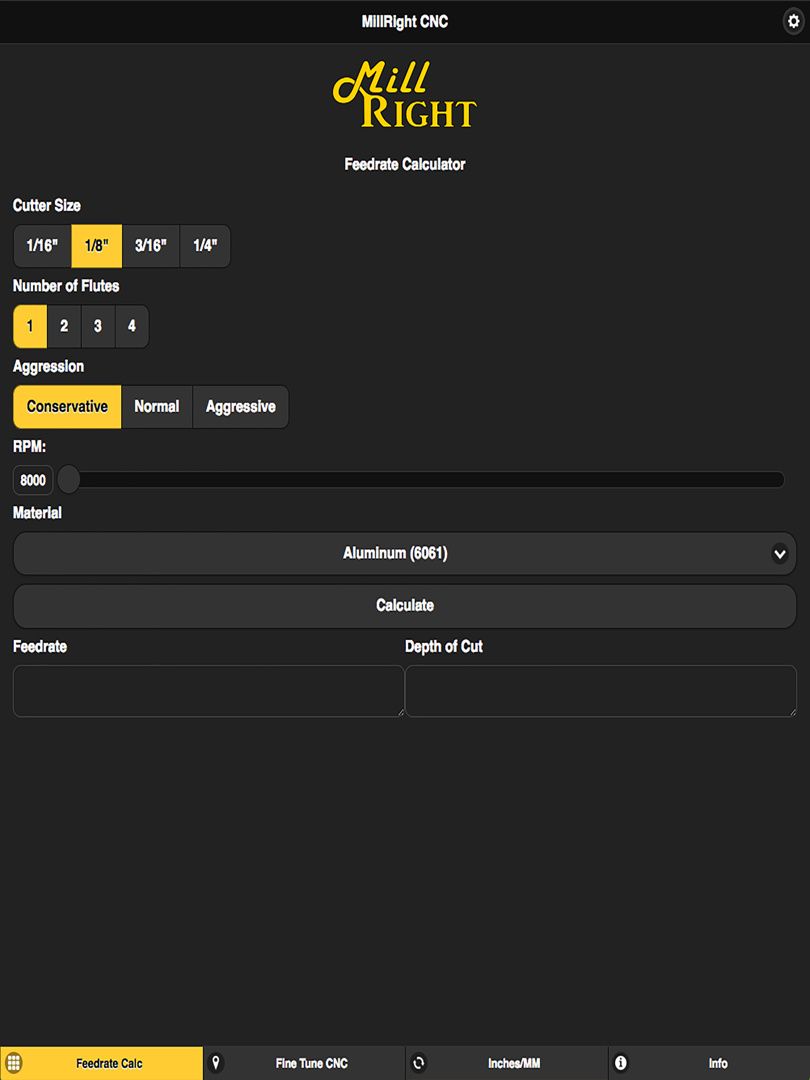Click the RPM slider handle
The width and height of the screenshot is (810, 1080).
tap(68, 480)
